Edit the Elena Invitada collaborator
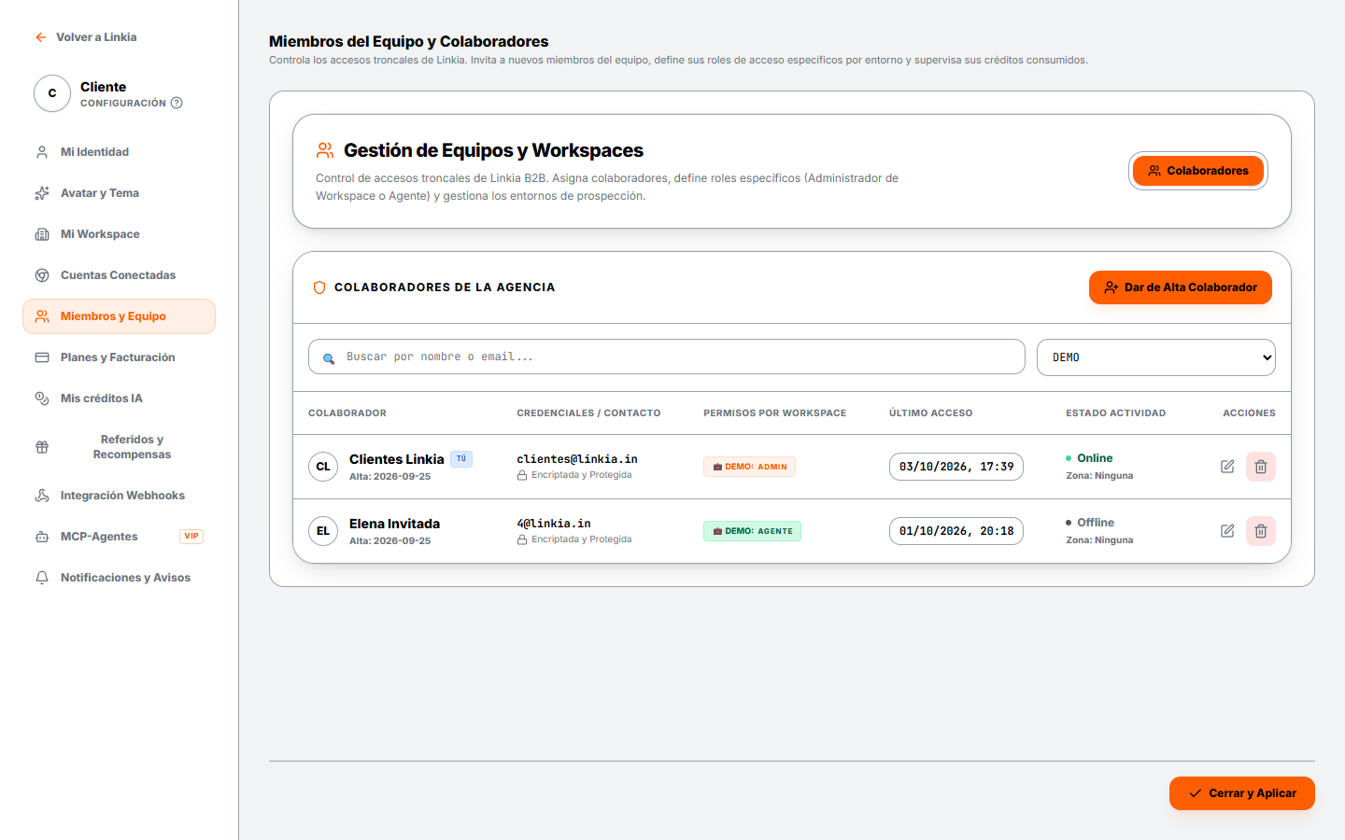The image size is (1345, 840). tap(1227, 531)
